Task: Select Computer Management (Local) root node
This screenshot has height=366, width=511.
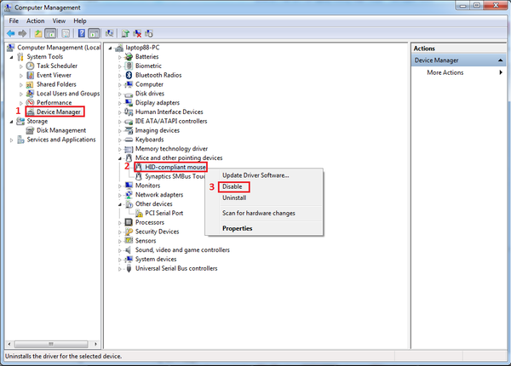Action: tap(59, 48)
